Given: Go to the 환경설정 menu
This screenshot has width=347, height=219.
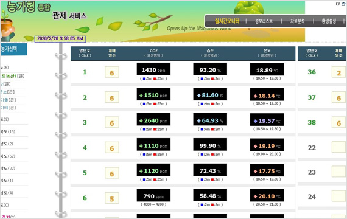Looking at the screenshot, I should pyautogui.click(x=329, y=21).
